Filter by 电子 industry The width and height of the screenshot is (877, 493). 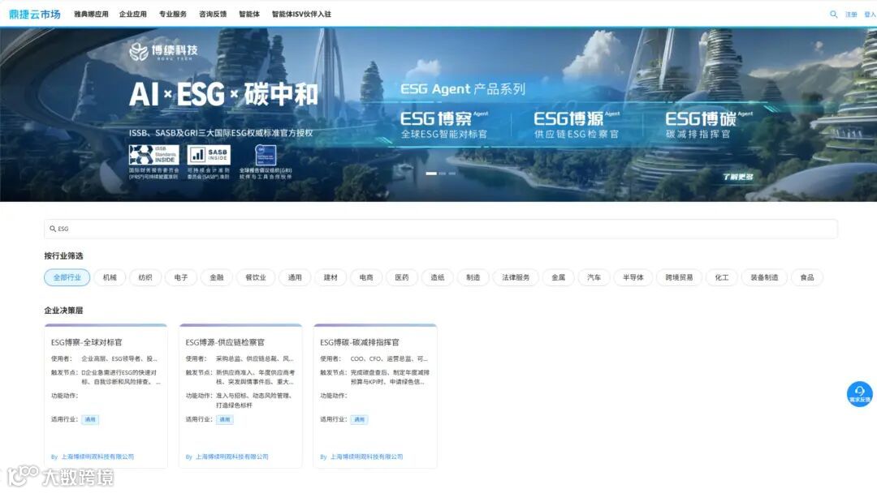(180, 277)
